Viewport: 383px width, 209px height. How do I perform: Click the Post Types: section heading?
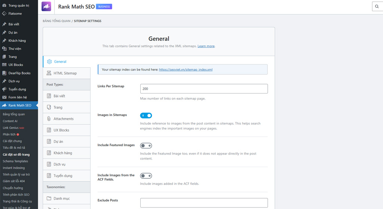click(55, 84)
